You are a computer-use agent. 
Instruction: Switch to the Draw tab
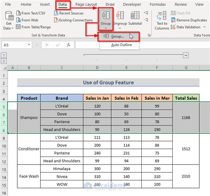tap(110, 4)
